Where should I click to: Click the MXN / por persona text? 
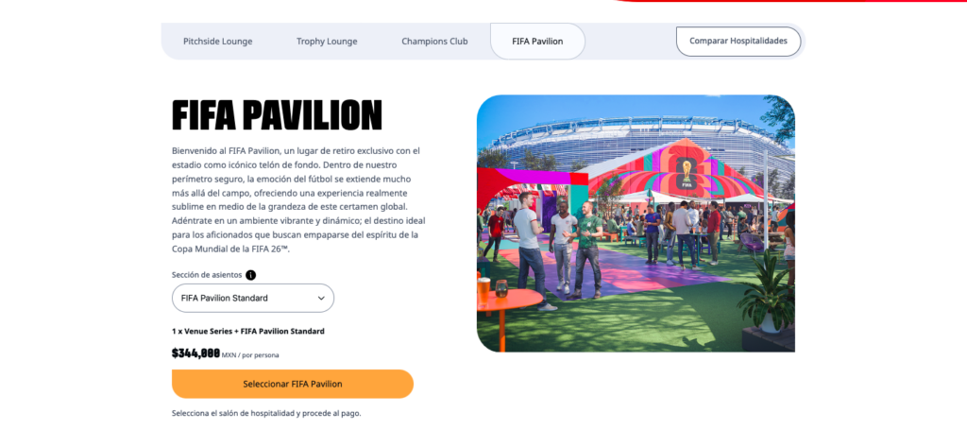(250, 355)
